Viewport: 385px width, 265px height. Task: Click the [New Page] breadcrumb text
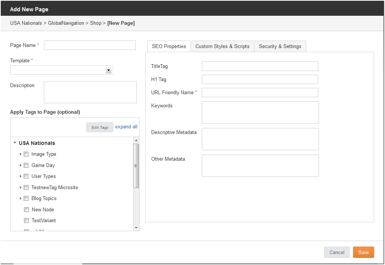pos(121,23)
